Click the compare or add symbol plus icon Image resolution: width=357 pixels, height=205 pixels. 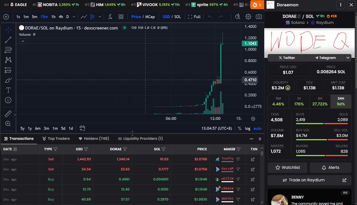(x=6, y=17)
